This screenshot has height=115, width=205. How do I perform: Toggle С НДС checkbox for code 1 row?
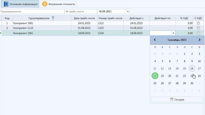click(198, 23)
